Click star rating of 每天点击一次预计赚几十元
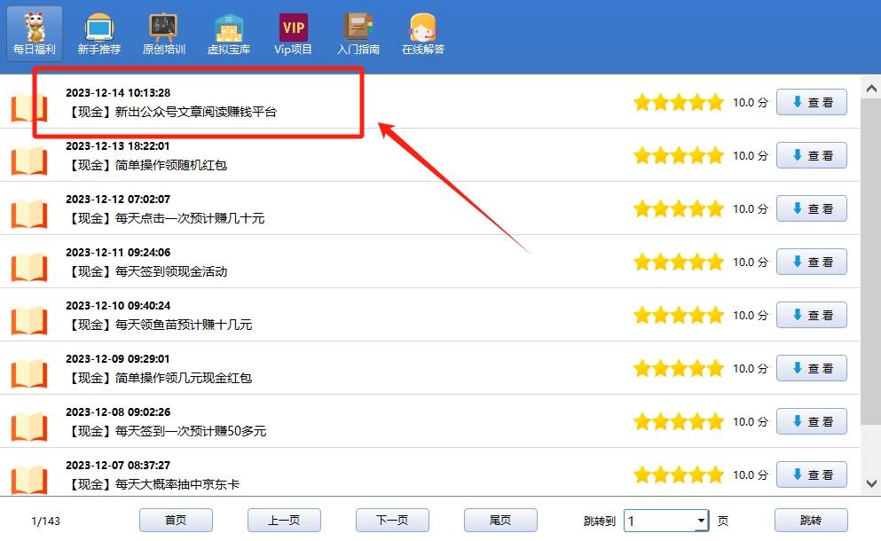The height and width of the screenshot is (541, 881). point(679,209)
